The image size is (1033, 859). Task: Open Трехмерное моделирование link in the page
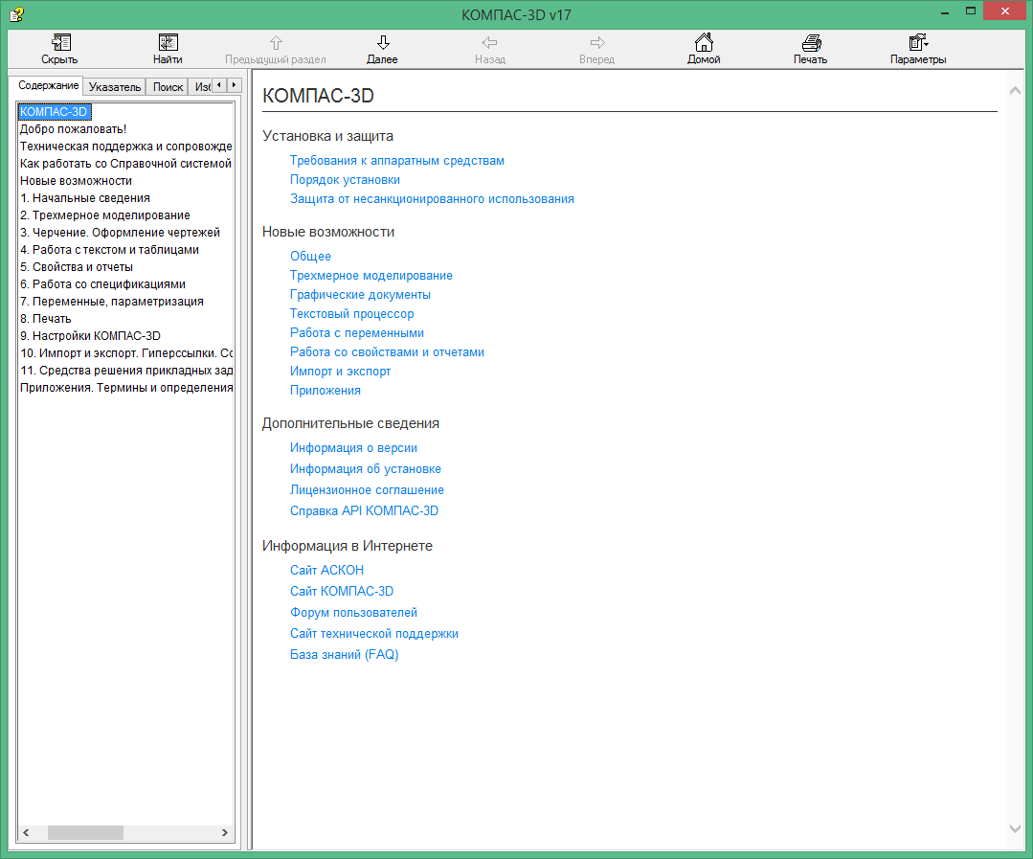coord(371,276)
